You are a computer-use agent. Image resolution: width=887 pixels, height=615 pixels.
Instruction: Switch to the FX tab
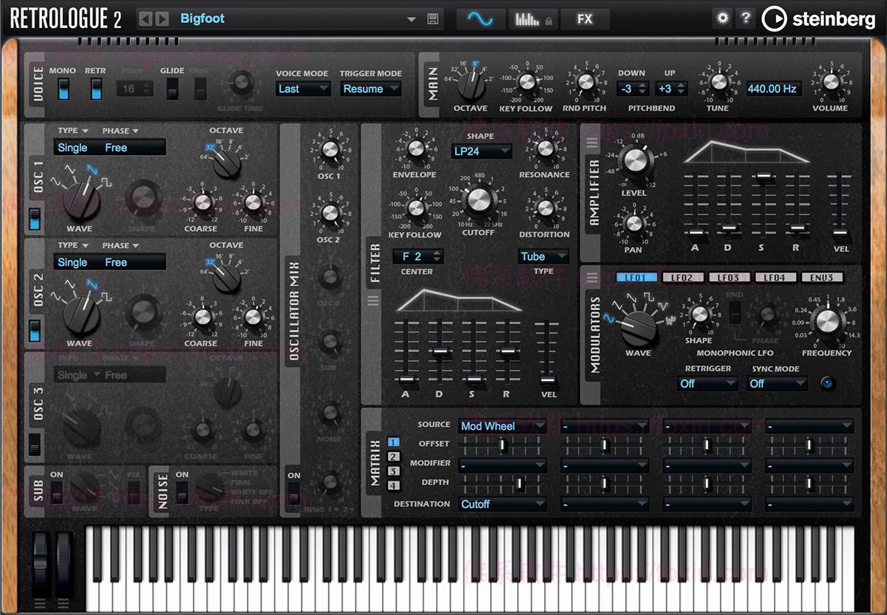[x=585, y=18]
